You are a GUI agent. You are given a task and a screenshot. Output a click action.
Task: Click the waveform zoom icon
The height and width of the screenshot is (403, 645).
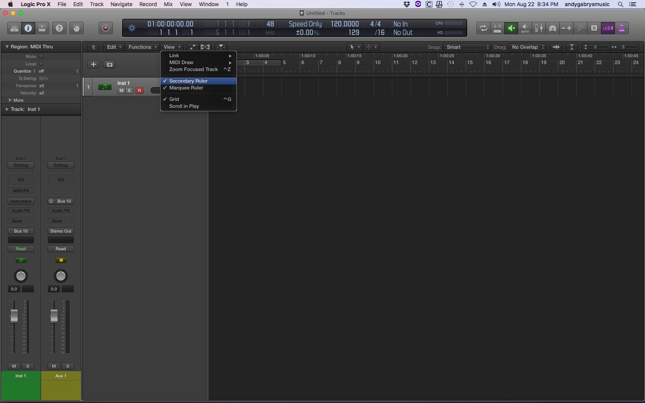[x=556, y=47]
